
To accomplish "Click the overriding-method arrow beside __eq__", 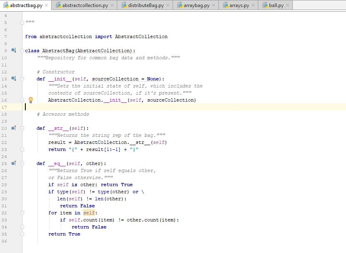I will [13, 163].
